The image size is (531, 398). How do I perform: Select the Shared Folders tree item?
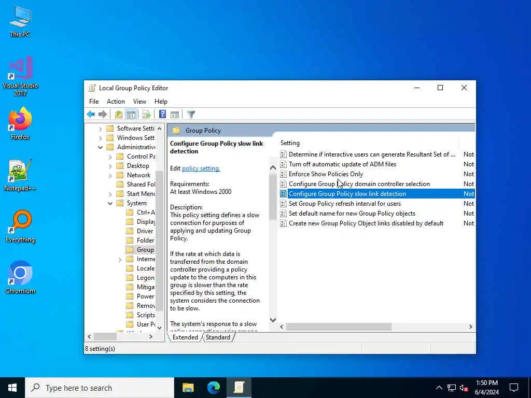pos(135,184)
